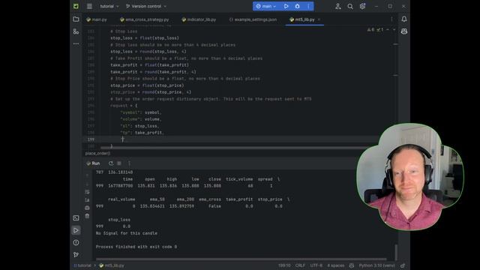The image size is (480, 270).
Task: Click tutorial in status bar breadcrumb
Action: click(x=82, y=265)
